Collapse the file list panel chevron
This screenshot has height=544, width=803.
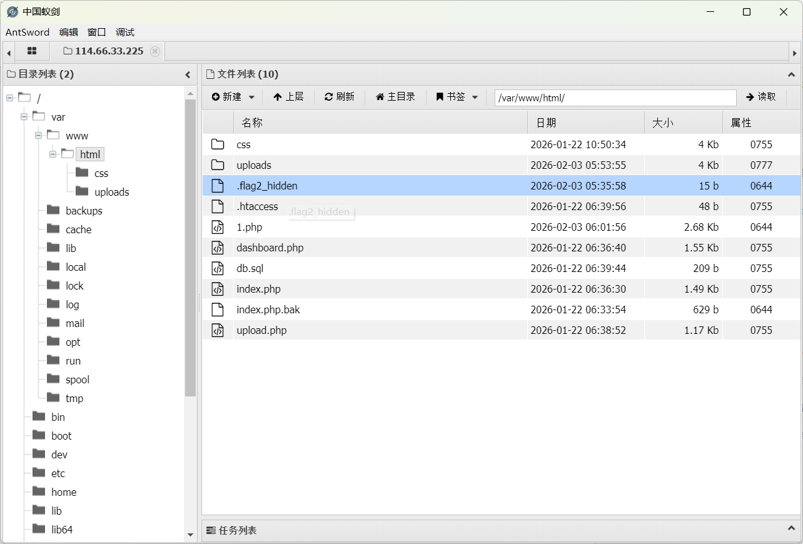pos(791,74)
